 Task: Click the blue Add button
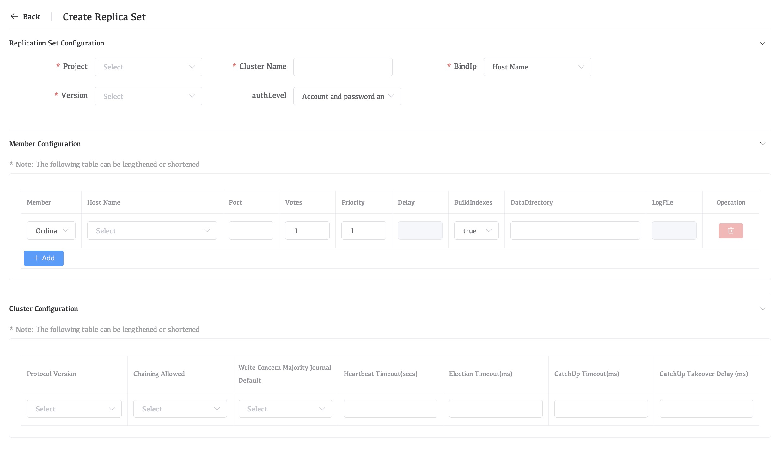coord(44,258)
